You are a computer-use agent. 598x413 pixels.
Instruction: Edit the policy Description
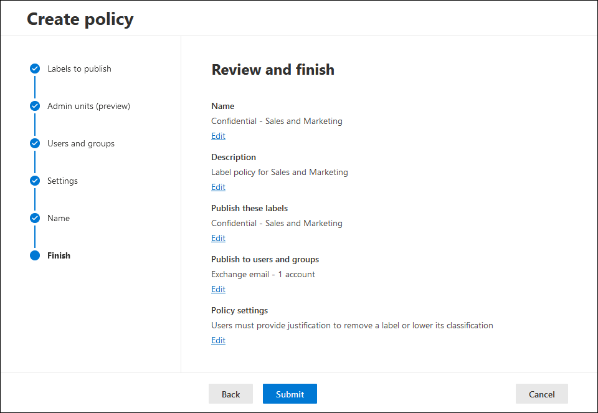(x=218, y=188)
